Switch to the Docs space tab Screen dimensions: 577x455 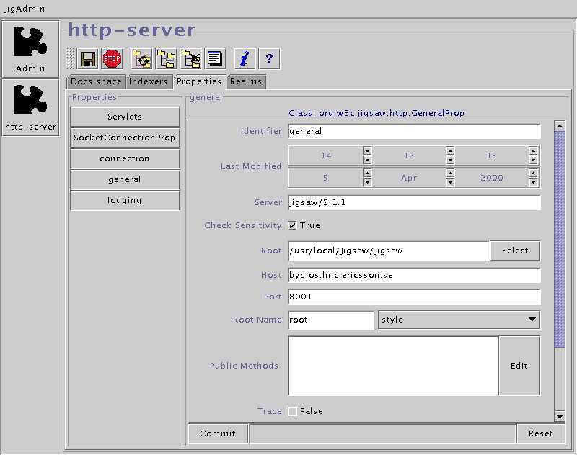coord(96,81)
